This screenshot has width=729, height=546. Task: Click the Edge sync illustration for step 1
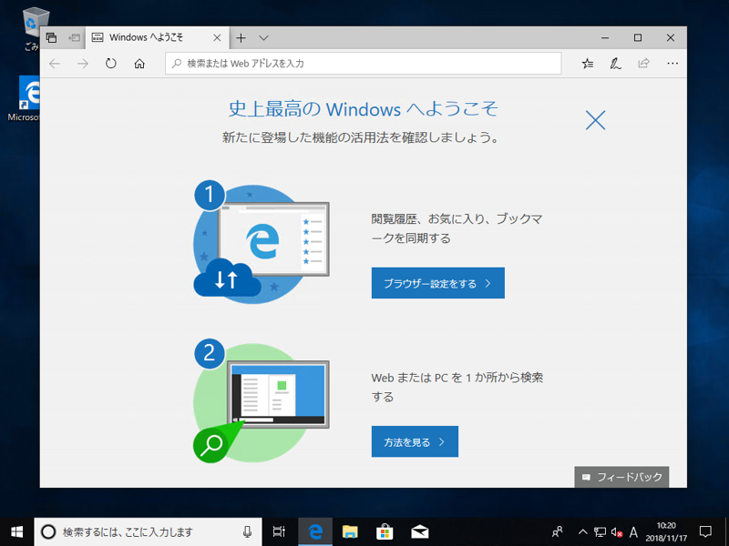262,242
